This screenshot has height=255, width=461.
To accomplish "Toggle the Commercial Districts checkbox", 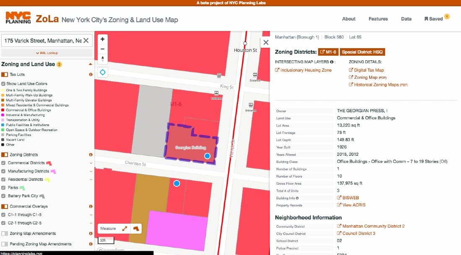I will 4,163.
